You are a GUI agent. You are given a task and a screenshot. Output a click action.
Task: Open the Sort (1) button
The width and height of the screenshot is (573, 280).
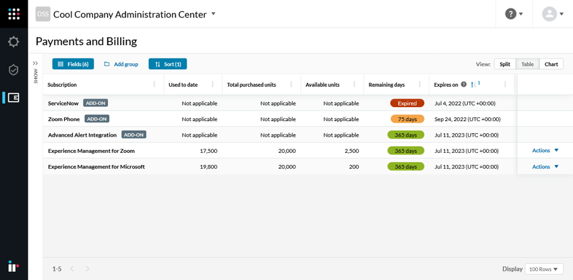168,64
